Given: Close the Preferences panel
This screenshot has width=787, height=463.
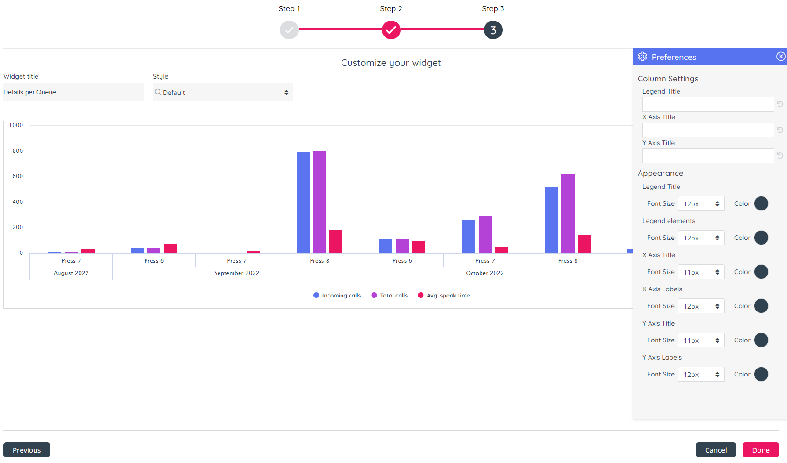Looking at the screenshot, I should click(x=780, y=57).
